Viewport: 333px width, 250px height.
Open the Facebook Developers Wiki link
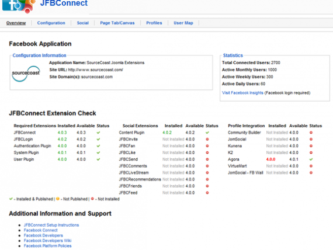click(47, 241)
